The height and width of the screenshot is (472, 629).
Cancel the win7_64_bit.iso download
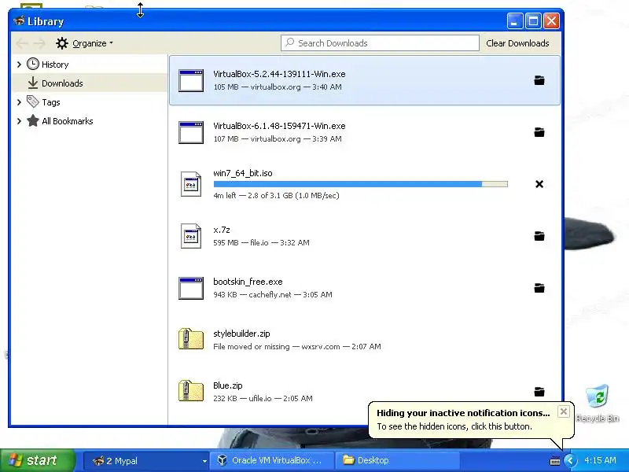point(539,184)
